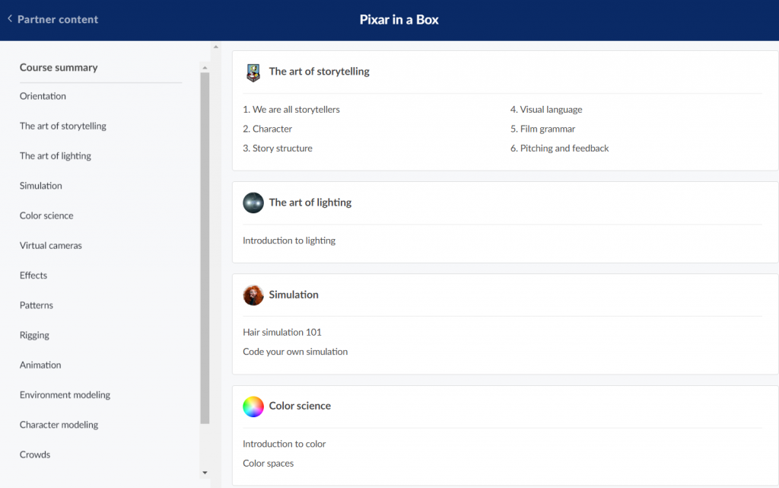Screen dimensions: 779x488
Task: Go to Character modeling in the sidebar
Action: (x=59, y=424)
